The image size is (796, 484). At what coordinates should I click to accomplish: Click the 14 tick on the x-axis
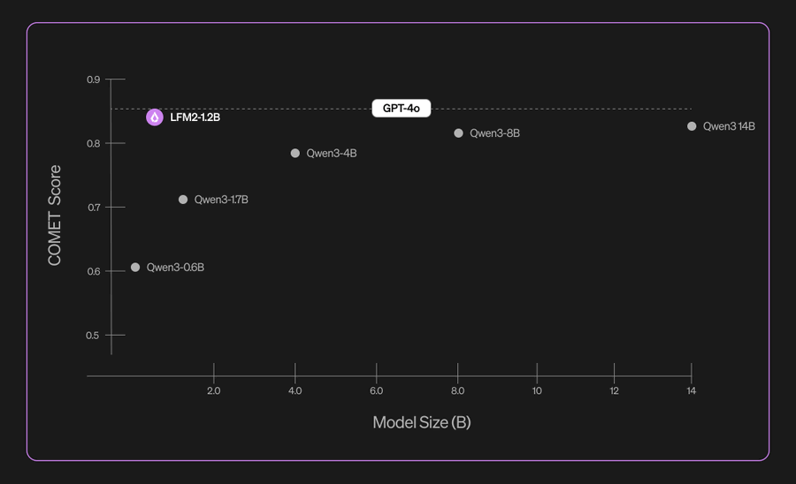(691, 390)
